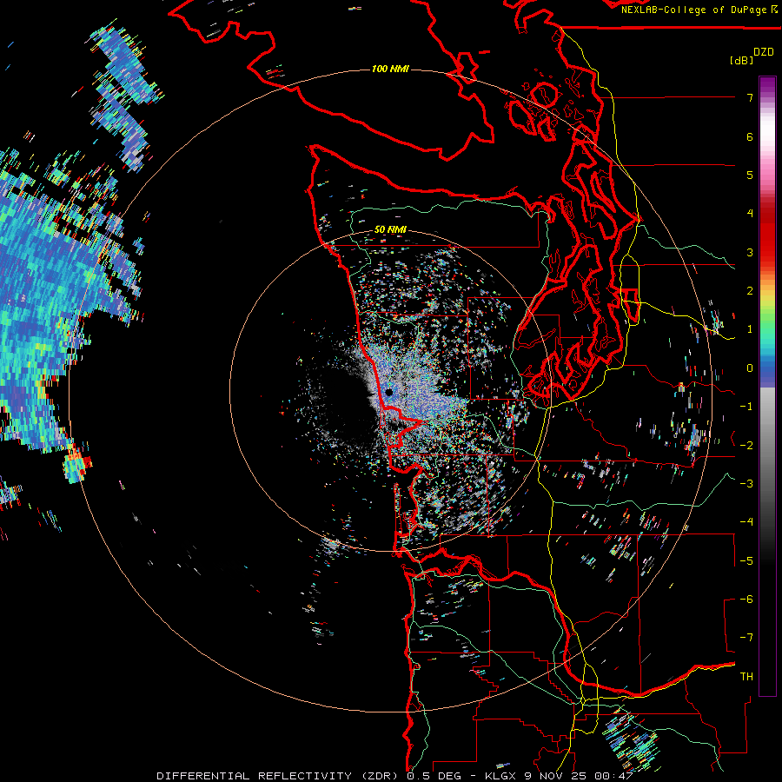Click the DZD legend title
This screenshot has height=782, width=782.
coord(764,52)
